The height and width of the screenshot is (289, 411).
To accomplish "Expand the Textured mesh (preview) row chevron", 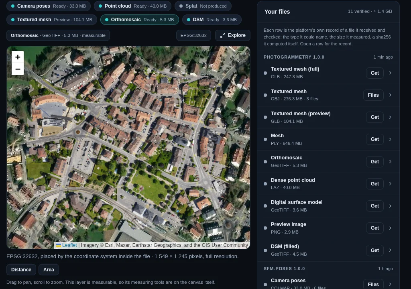I will pos(390,117).
